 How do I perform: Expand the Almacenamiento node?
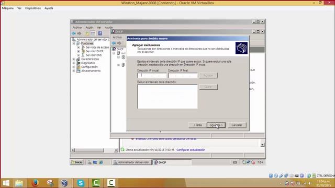[x=74, y=71]
